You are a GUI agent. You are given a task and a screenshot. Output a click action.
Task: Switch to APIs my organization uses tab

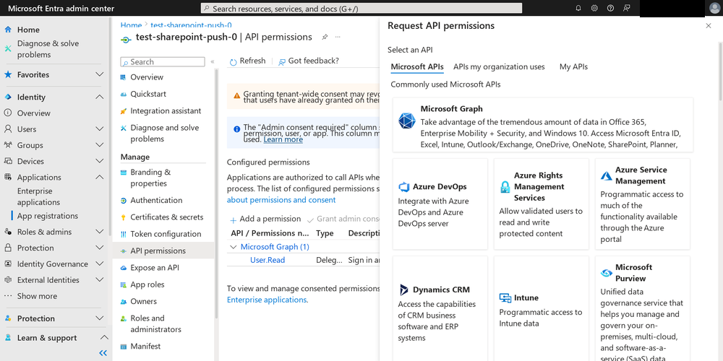[499, 66]
